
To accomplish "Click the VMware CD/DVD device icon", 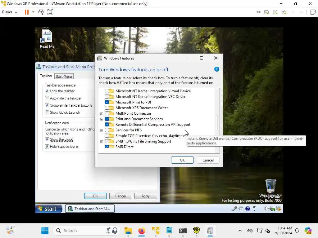I will (275, 12).
